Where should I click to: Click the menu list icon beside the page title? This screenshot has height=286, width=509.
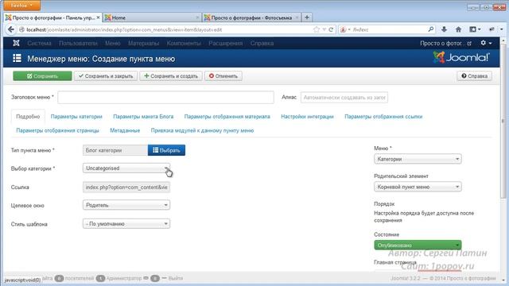17,58
